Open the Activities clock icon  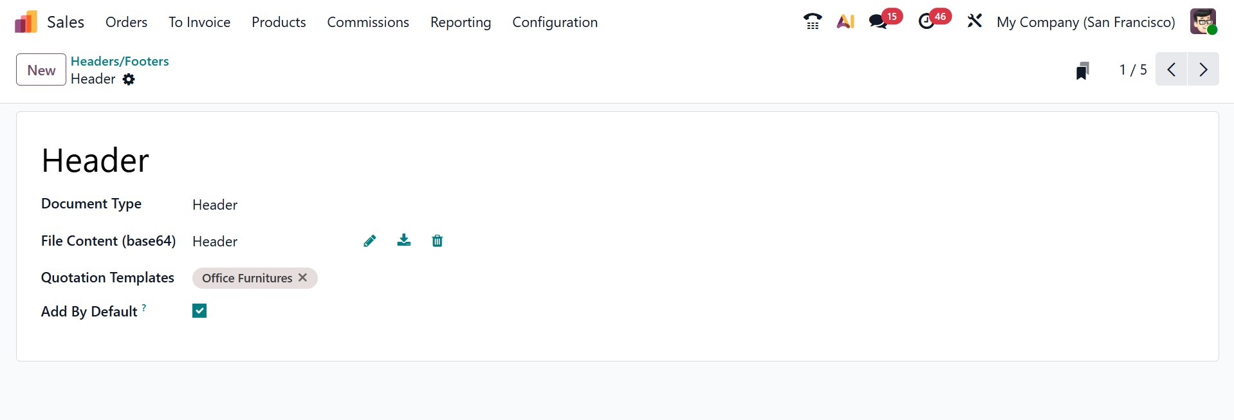[926, 22]
